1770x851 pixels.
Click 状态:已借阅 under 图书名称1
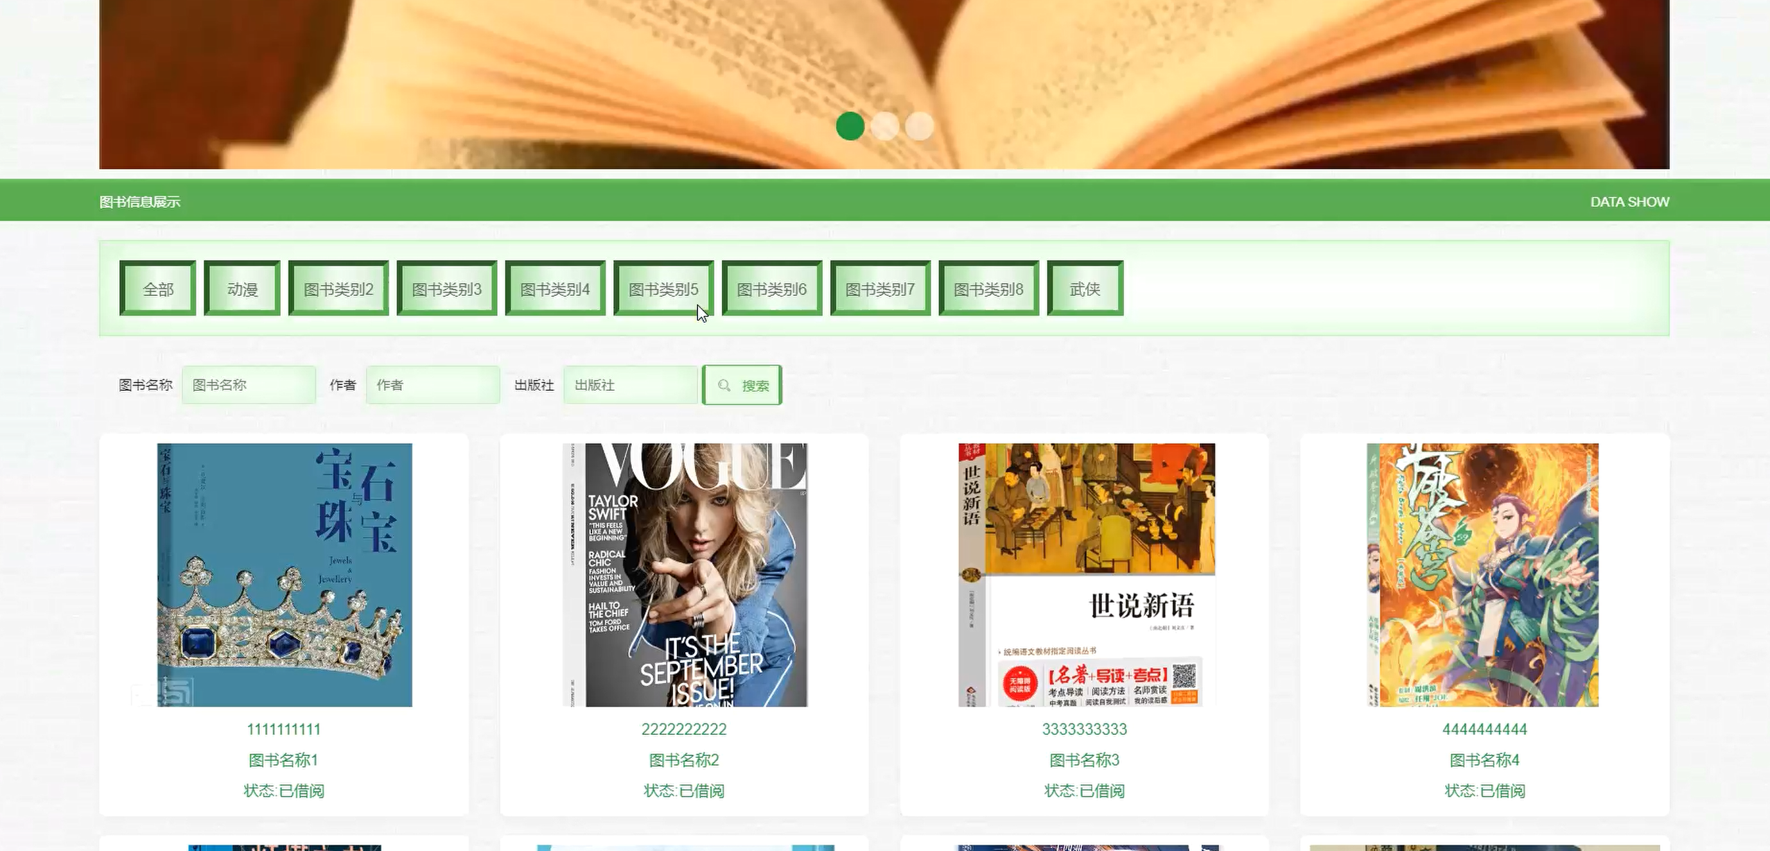click(284, 791)
